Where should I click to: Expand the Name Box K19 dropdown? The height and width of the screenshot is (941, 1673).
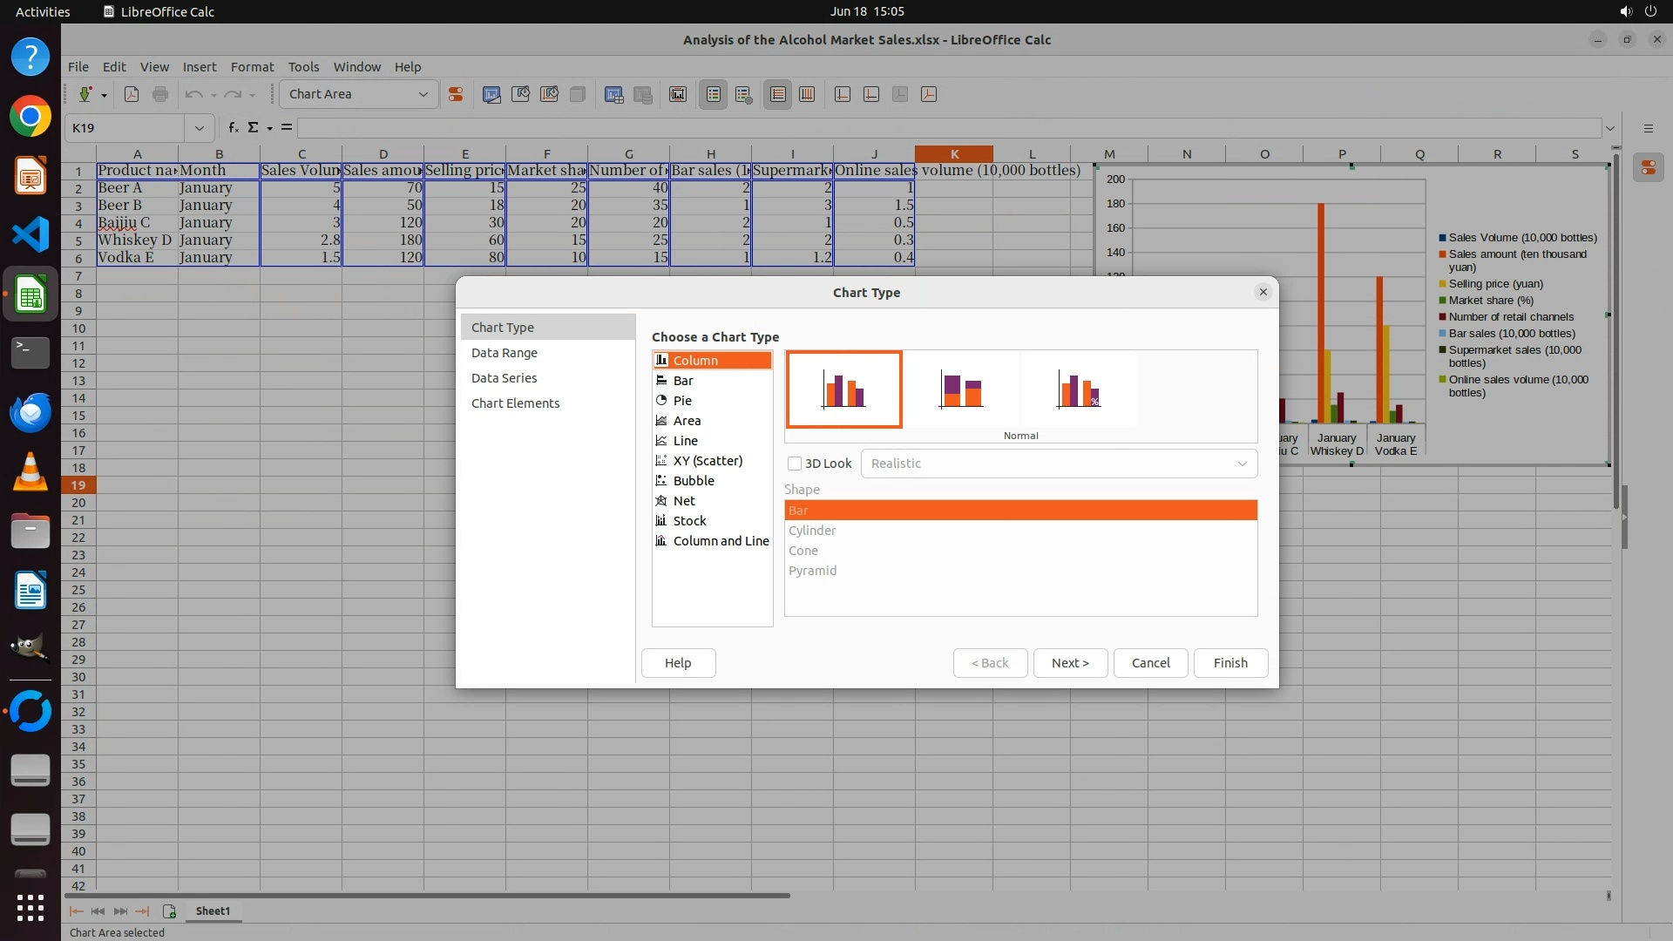[x=200, y=127]
